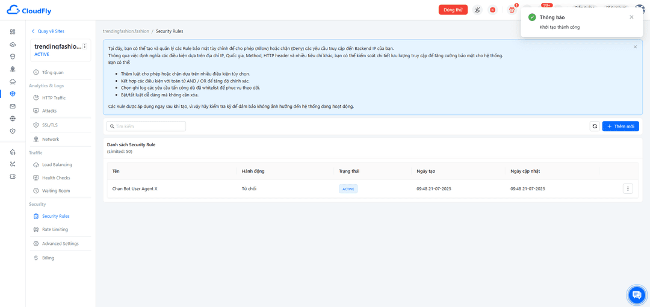Viewport: 650px width, 307px height.
Task: Open the user avatar menu
Action: (x=640, y=9)
